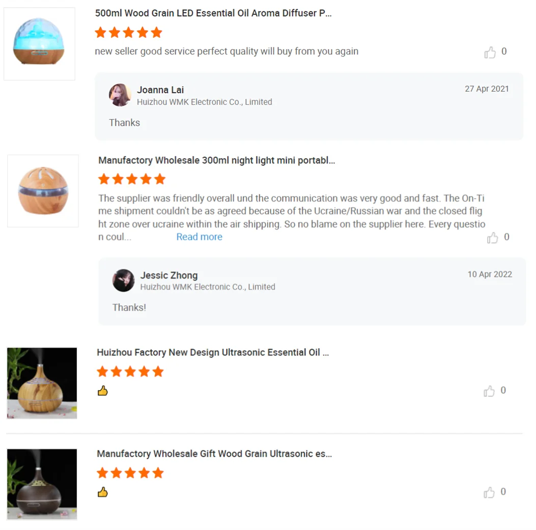Expand review text with Read more
This screenshot has height=530, width=536.
[x=200, y=237]
